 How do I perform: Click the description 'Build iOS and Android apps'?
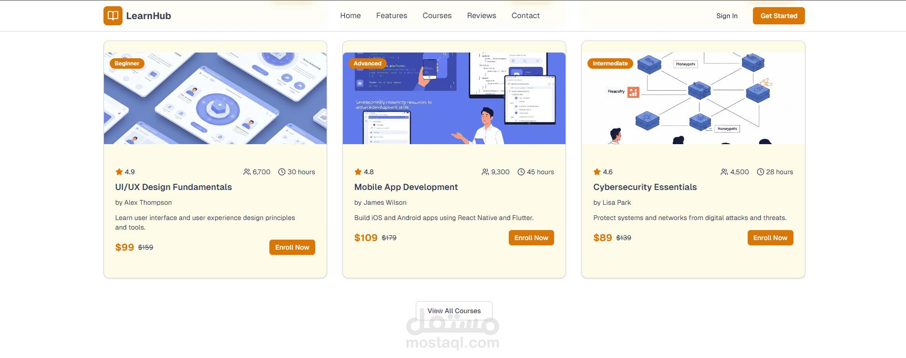[444, 218]
